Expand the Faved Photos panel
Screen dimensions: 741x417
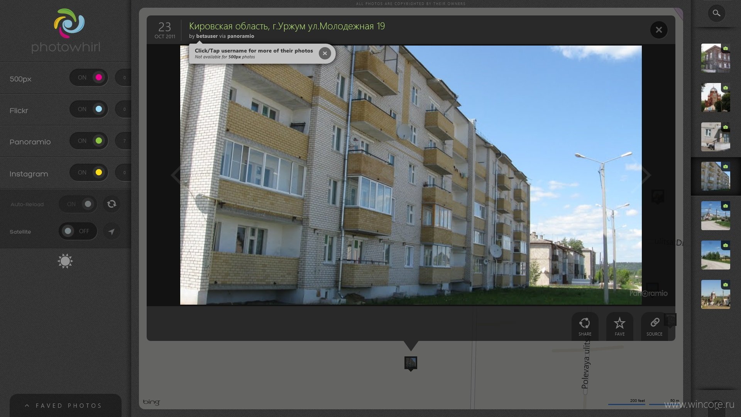pyautogui.click(x=66, y=405)
